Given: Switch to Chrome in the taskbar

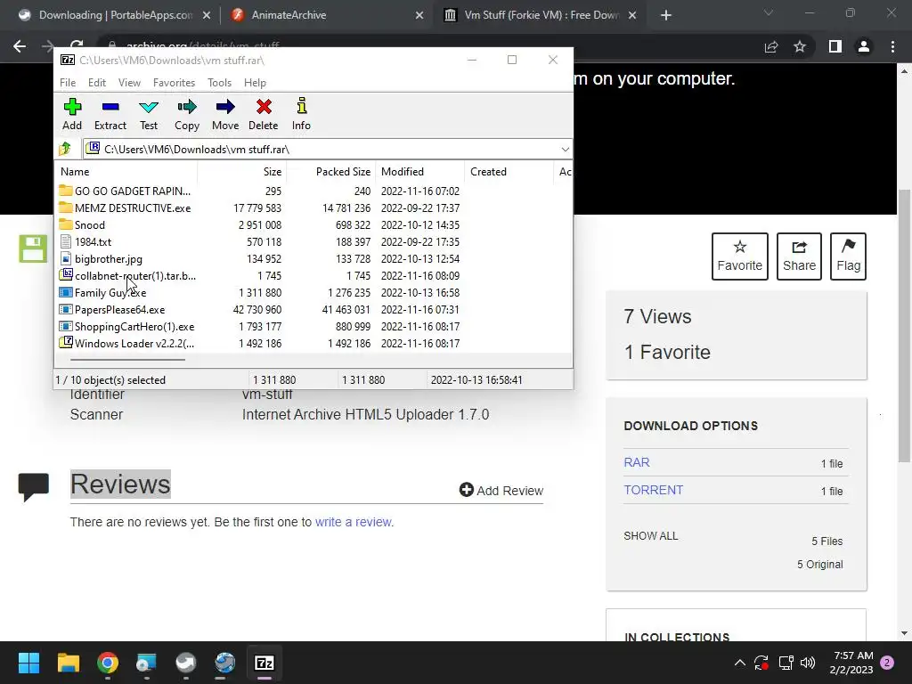Looking at the screenshot, I should point(108,663).
